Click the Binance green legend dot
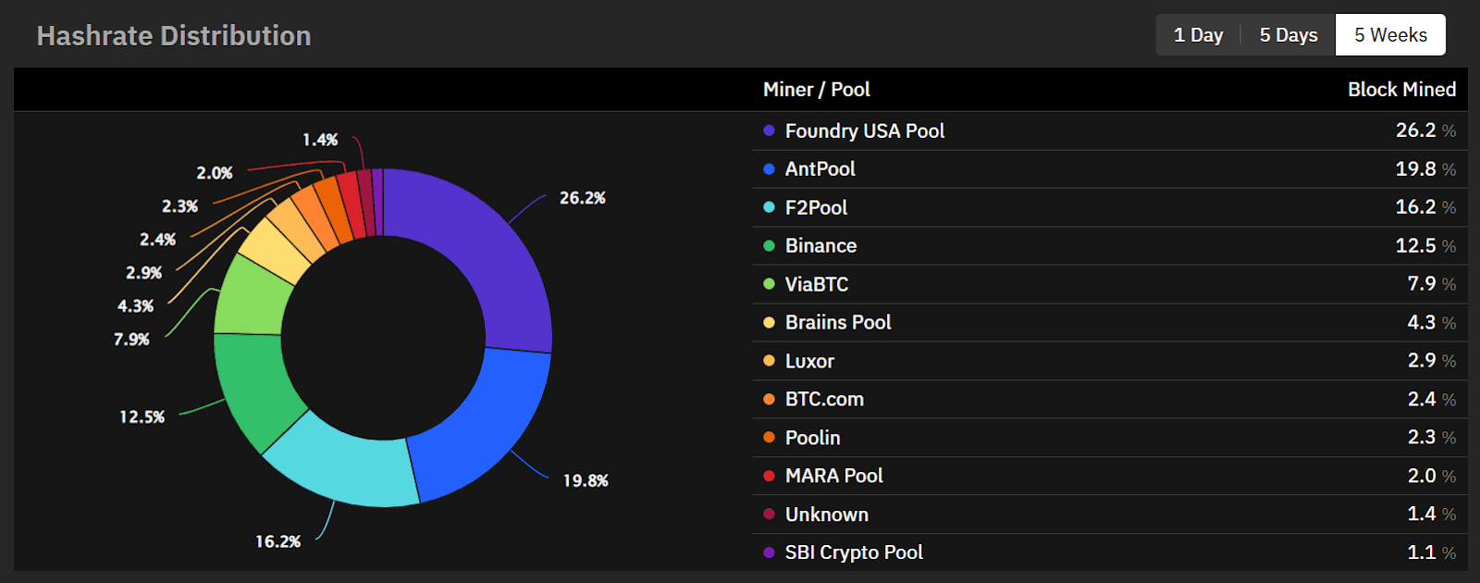The width and height of the screenshot is (1480, 583). [769, 246]
